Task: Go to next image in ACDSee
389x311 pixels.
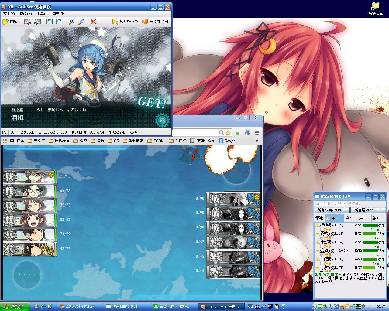Action: (x=37, y=22)
